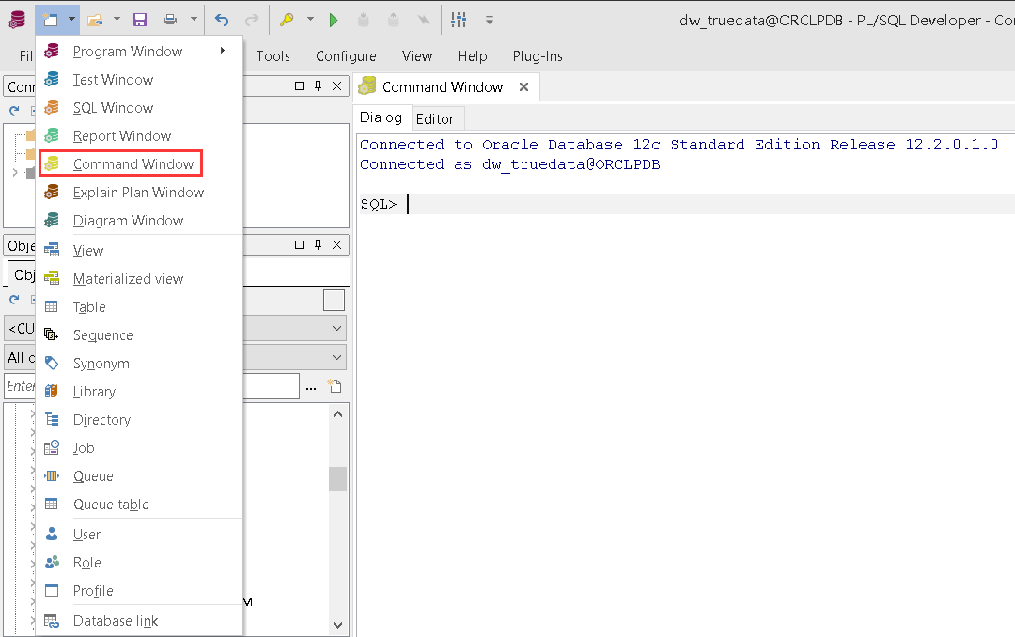The height and width of the screenshot is (637, 1015).
Task: Choose Queue table menu entry
Action: click(139, 505)
